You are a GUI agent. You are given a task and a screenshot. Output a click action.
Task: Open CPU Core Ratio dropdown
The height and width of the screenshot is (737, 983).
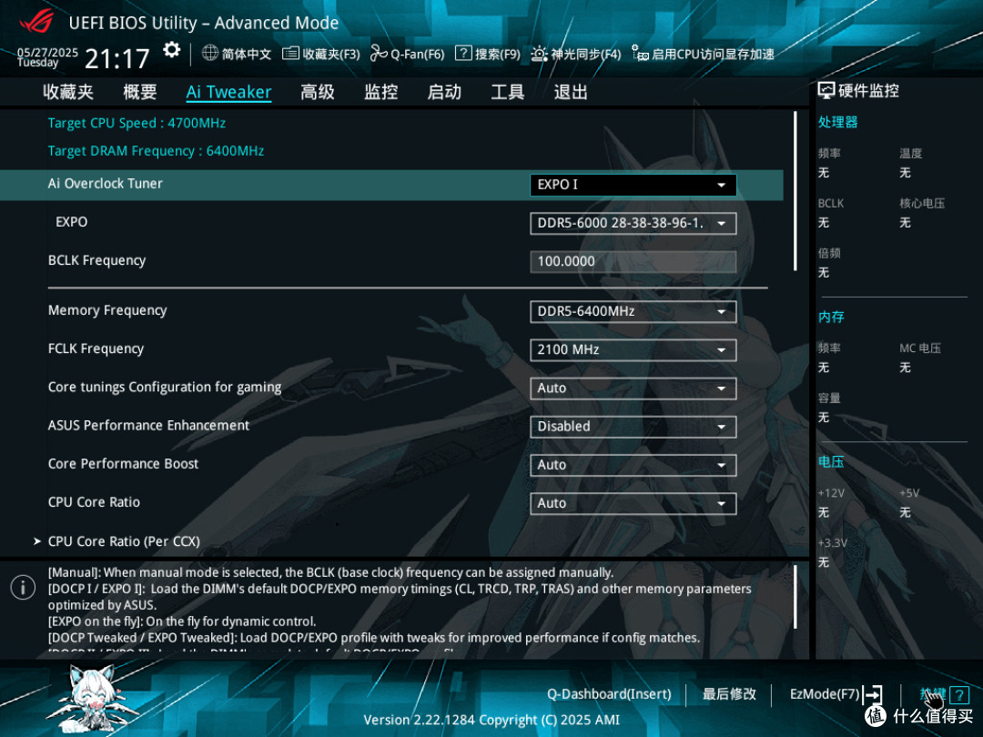click(x=633, y=503)
